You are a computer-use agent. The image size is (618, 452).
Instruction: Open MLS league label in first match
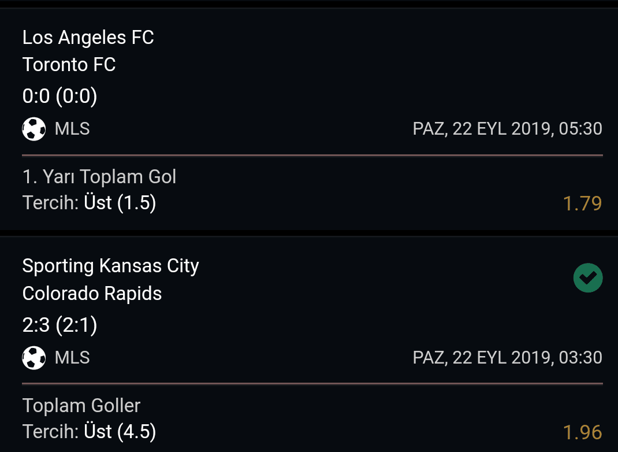[x=72, y=129]
